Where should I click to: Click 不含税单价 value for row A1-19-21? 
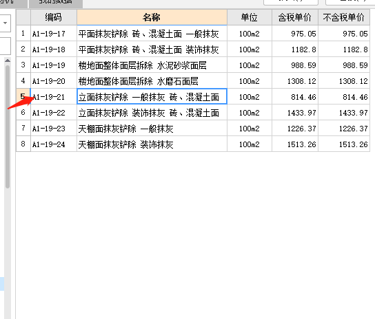click(344, 97)
